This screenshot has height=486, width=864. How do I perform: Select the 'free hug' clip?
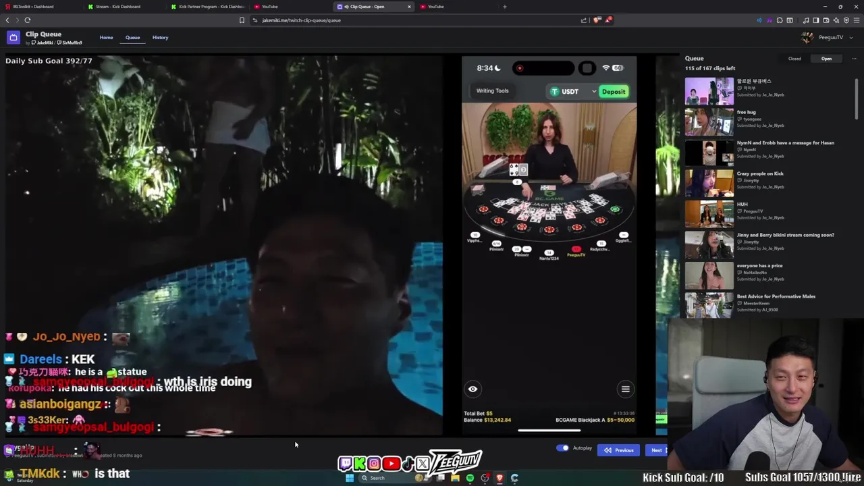767,122
